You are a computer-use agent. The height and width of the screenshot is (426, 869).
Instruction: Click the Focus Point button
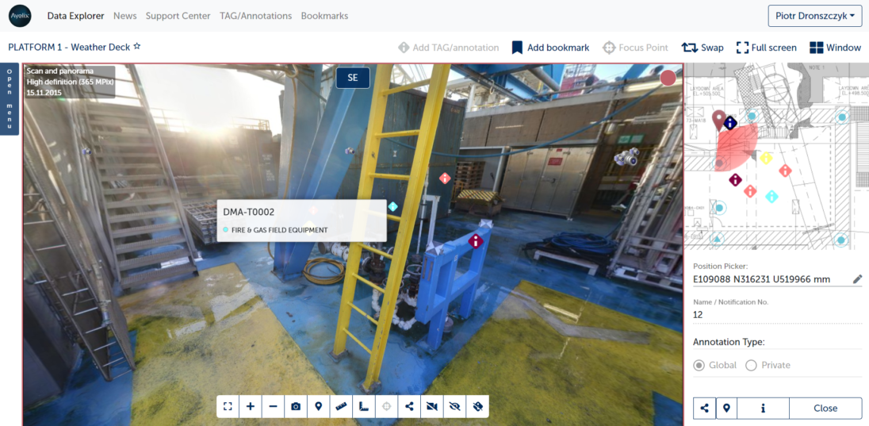[x=635, y=48]
